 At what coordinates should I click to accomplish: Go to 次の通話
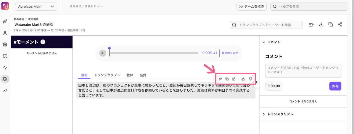pos(33,19)
